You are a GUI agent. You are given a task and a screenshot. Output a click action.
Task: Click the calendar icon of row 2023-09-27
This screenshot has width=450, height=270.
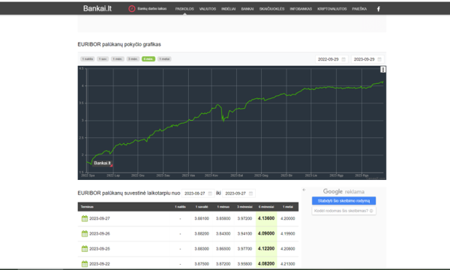pos(84,218)
